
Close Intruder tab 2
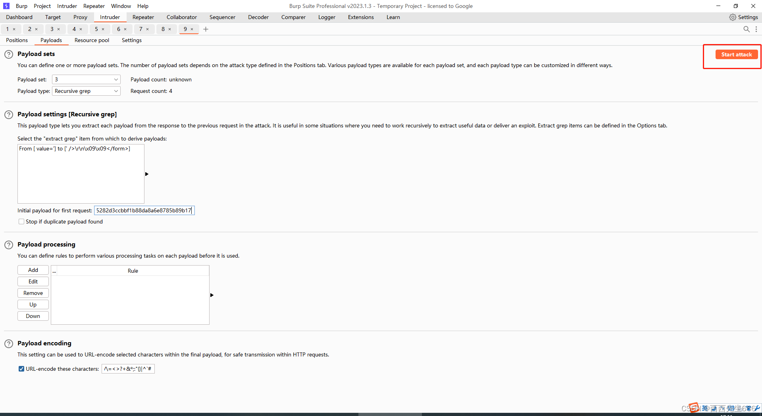(36, 29)
